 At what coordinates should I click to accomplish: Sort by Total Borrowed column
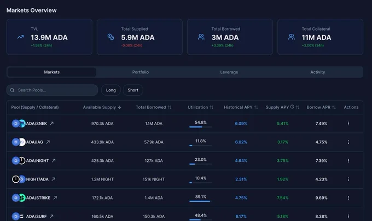point(153,107)
